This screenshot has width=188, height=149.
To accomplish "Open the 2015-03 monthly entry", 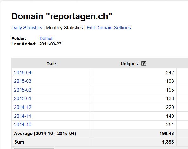I will 22,81.
